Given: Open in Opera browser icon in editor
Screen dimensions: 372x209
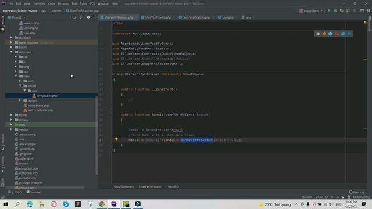Looking at the screenshot, I should point(337,34).
